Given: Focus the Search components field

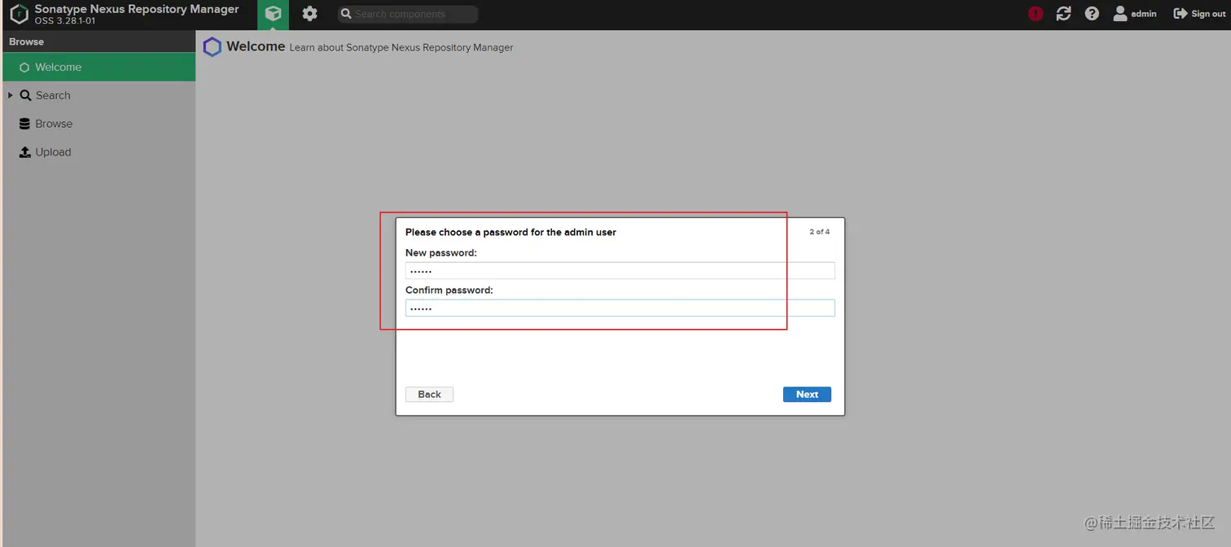Looking at the screenshot, I should coord(408,14).
